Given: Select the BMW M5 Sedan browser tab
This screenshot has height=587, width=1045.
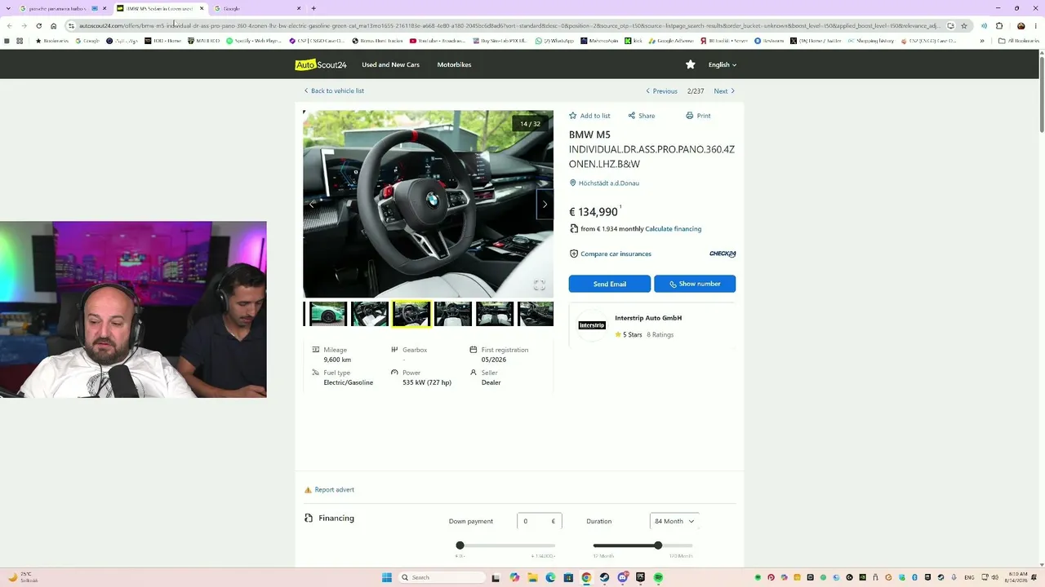Looking at the screenshot, I should 160,8.
